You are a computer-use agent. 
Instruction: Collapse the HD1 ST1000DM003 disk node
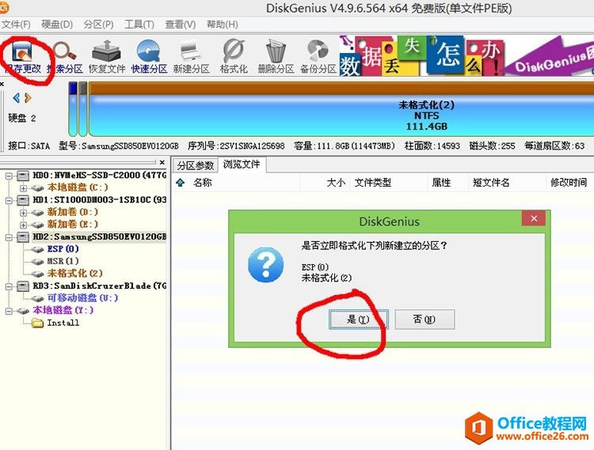point(9,200)
